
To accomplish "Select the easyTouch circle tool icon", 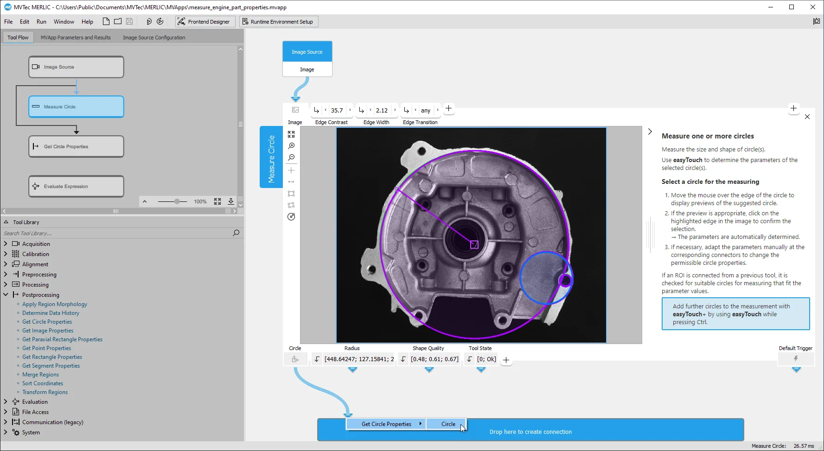I will [291, 217].
